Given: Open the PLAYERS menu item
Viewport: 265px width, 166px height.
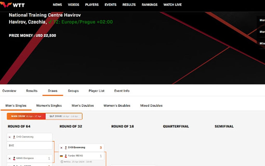Looking at the screenshot, I should (92, 5).
